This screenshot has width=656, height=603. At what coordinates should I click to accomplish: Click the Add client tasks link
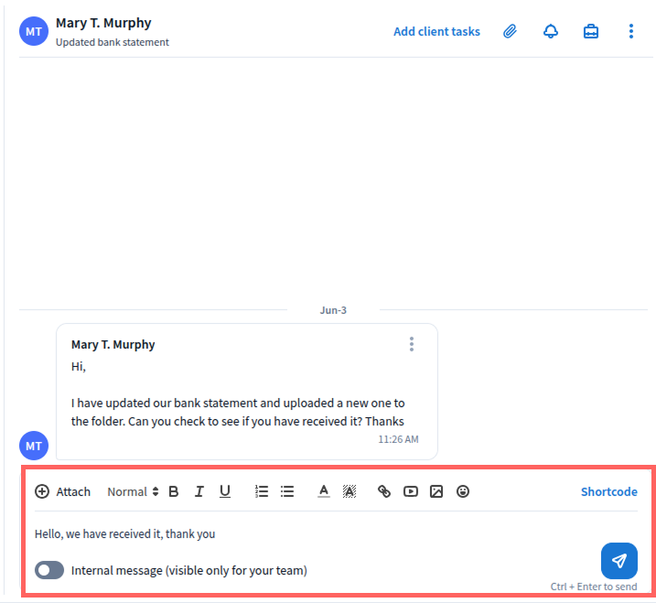point(436,31)
